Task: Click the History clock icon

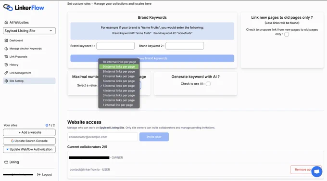Action: point(6,65)
